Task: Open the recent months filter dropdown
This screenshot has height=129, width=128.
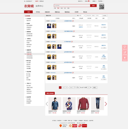Action: pos(81,16)
